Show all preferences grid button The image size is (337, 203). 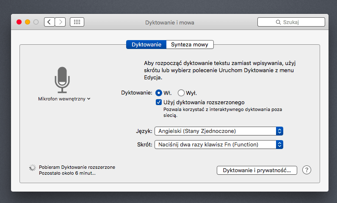click(77, 22)
